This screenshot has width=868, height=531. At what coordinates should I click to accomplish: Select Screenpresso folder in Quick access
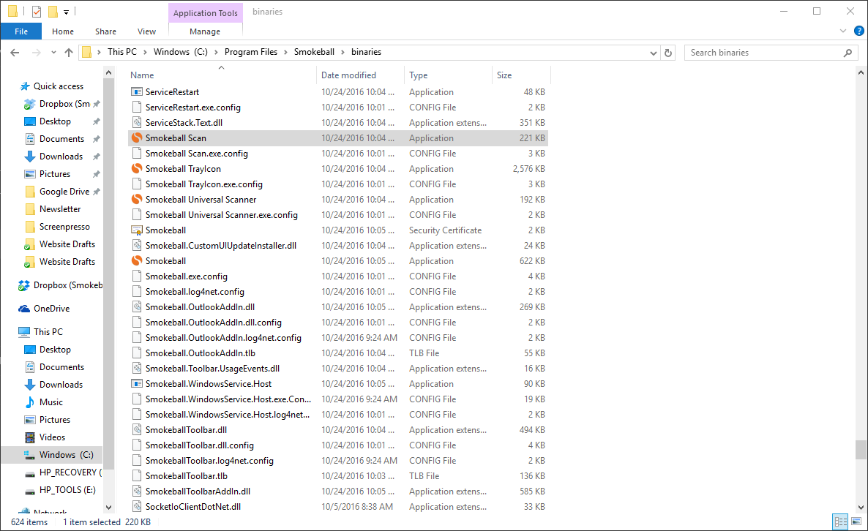coord(64,227)
